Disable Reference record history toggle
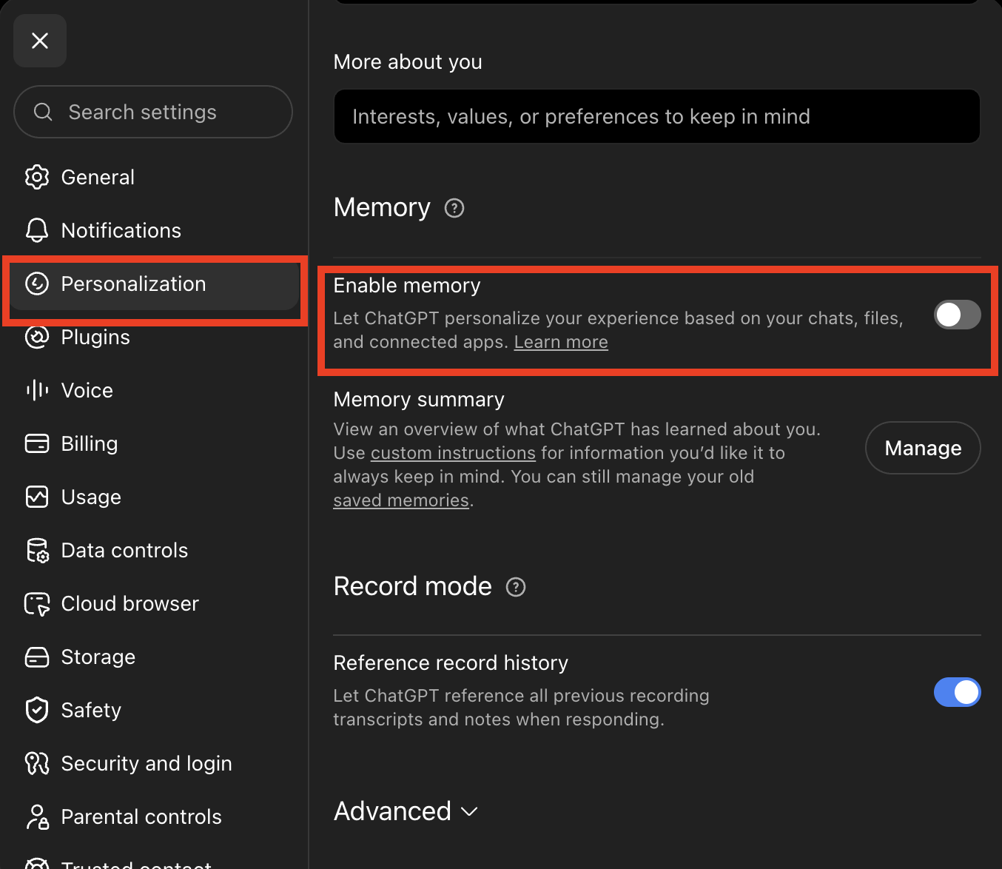This screenshot has height=869, width=1002. point(957,692)
